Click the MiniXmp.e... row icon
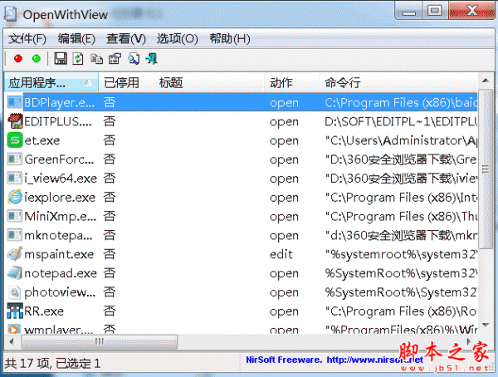Viewport: 498px width, 377px height. click(15, 216)
